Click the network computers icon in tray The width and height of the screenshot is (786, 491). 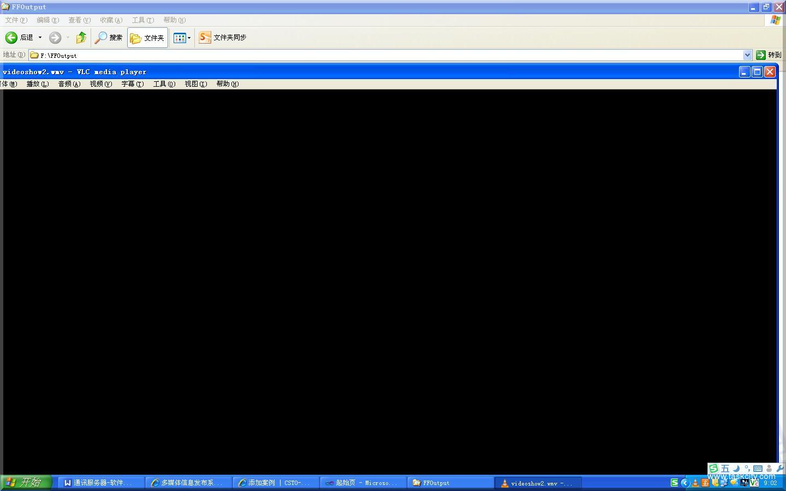[x=724, y=483]
